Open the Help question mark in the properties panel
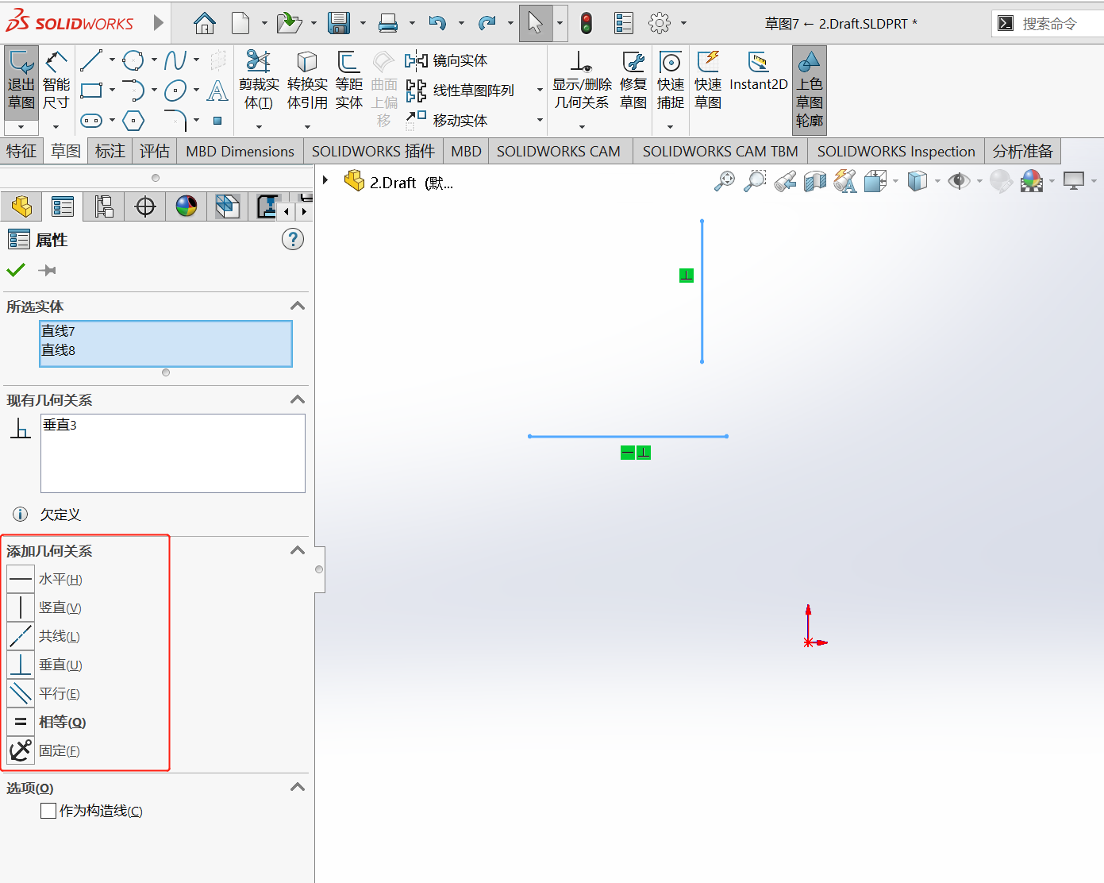 tap(293, 239)
